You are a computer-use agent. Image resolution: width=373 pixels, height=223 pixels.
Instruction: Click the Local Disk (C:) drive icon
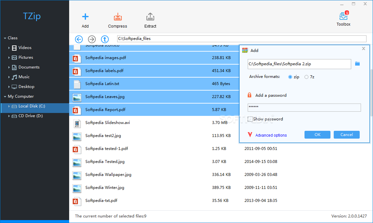click(14, 106)
